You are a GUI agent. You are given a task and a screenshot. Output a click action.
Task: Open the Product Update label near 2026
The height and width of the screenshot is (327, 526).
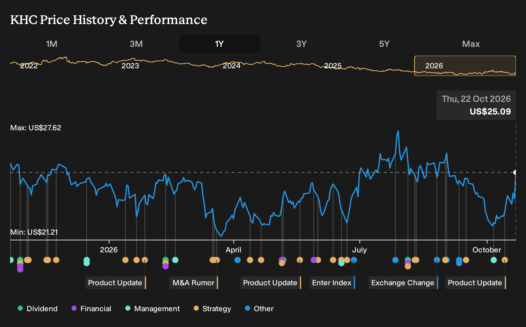pos(115,283)
